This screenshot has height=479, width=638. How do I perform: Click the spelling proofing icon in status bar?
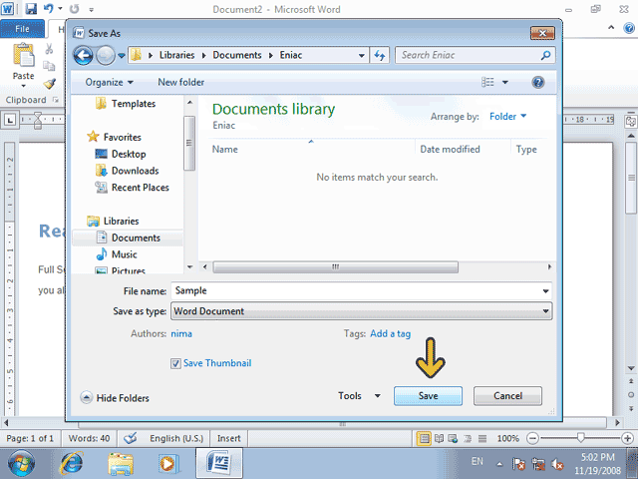click(131, 439)
